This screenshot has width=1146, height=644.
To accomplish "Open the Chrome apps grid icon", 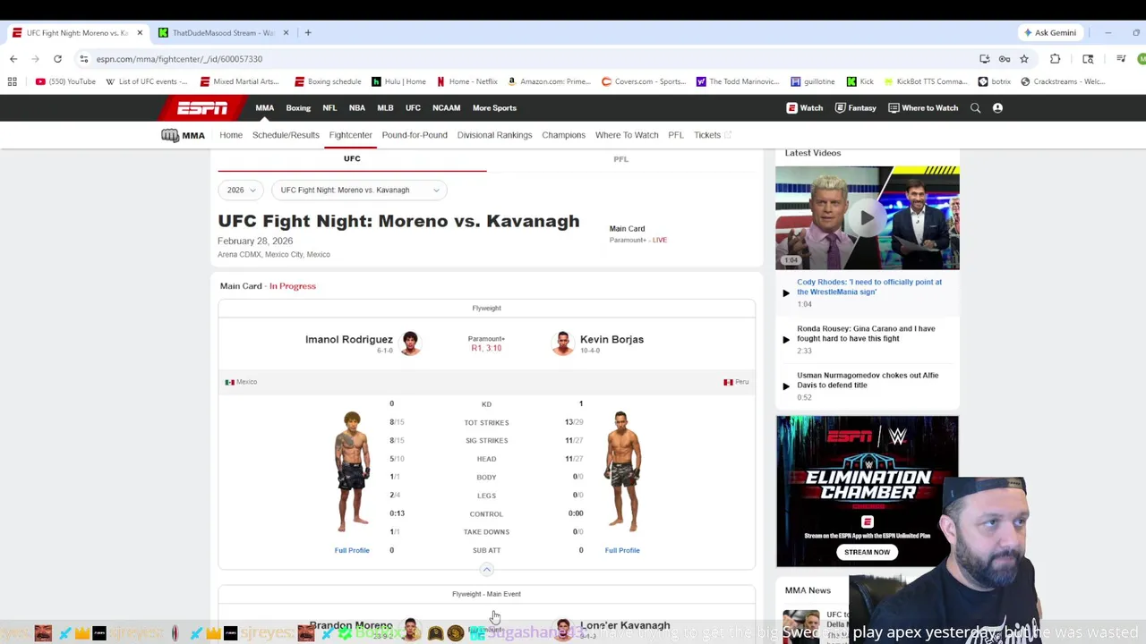I will (12, 81).
